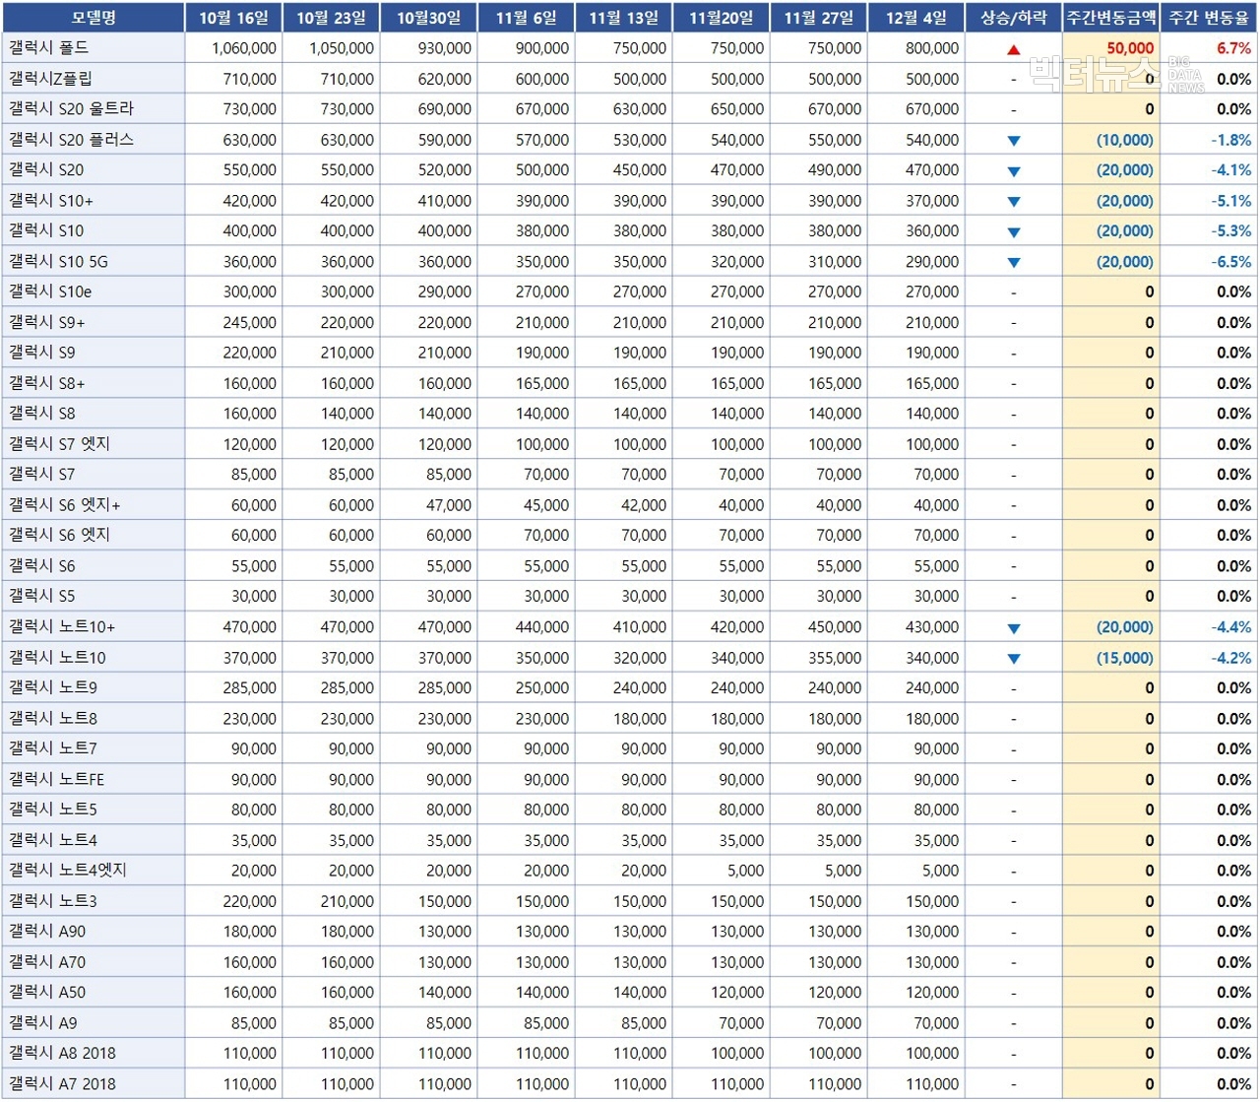The height and width of the screenshot is (1102, 1260).
Task: Select the 11월20일 column header
Action: (721, 17)
